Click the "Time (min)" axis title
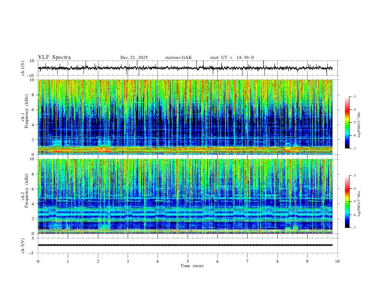 pos(192,266)
